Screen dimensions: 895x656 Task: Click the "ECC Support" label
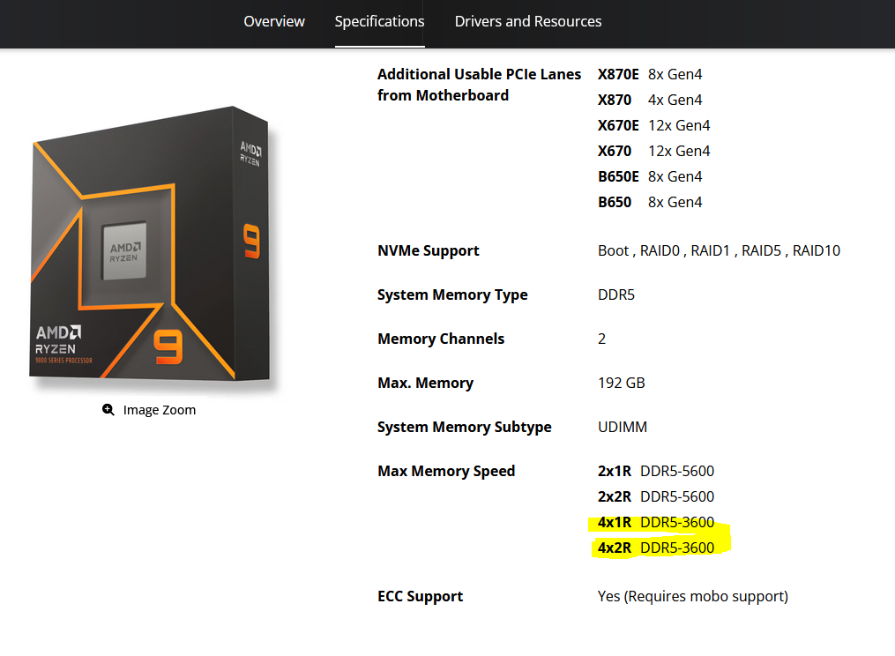coord(420,597)
